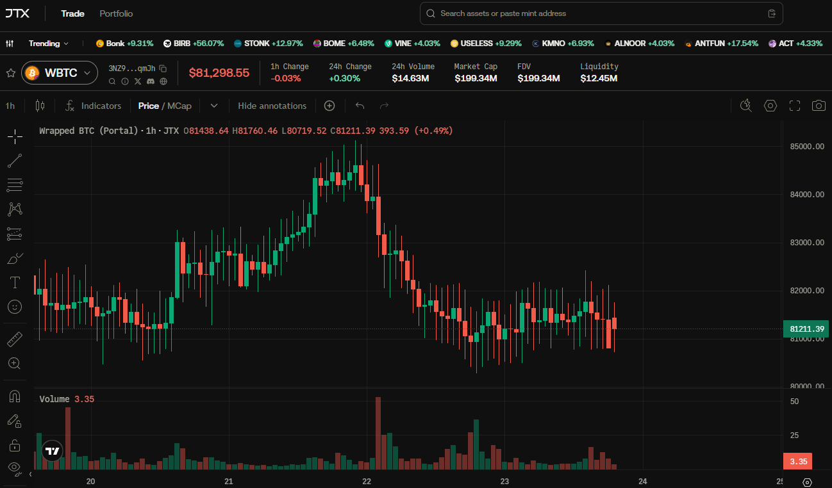Pick the brush drawing tool
The height and width of the screenshot is (488, 832).
tap(15, 258)
